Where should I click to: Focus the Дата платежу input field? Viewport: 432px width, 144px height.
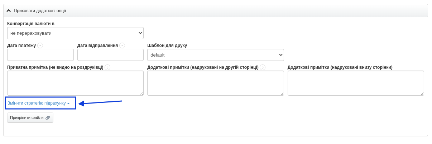point(40,55)
